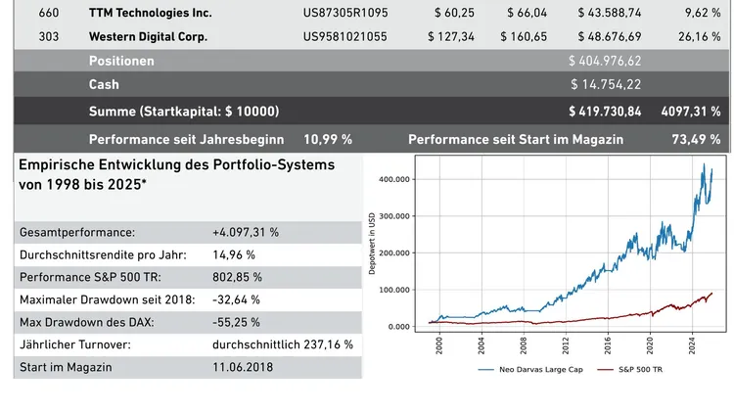Click the Western Digital Corp. company name
The height and width of the screenshot is (412, 734).
coord(150,37)
